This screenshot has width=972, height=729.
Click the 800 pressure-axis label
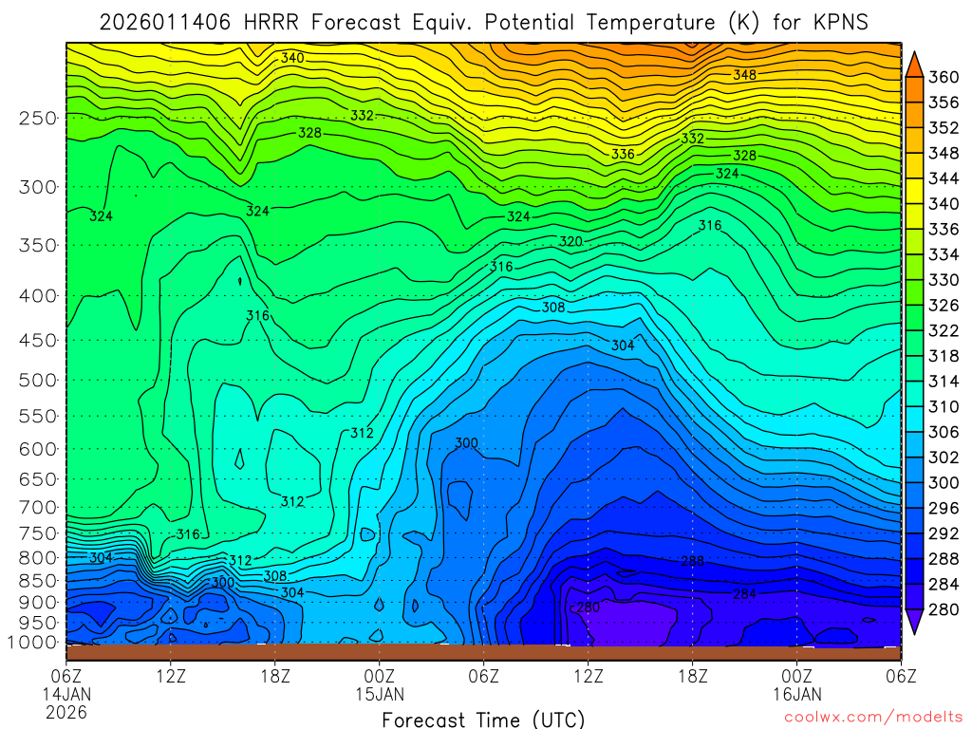(x=38, y=558)
